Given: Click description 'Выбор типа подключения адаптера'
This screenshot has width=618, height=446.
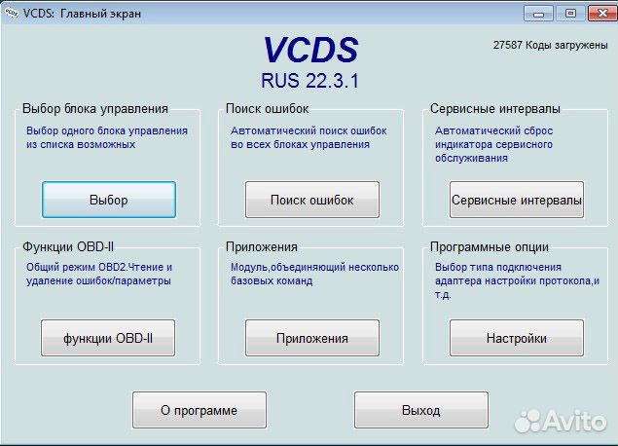Looking at the screenshot, I should click(x=517, y=280).
